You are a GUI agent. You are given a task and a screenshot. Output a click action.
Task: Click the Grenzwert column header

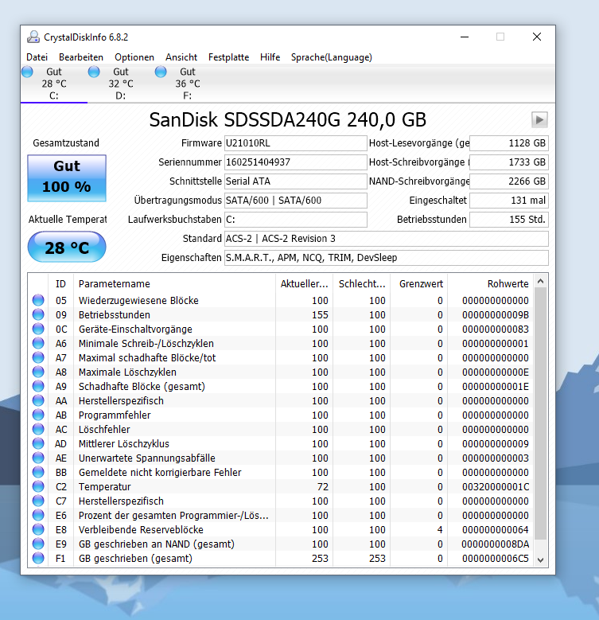click(419, 283)
